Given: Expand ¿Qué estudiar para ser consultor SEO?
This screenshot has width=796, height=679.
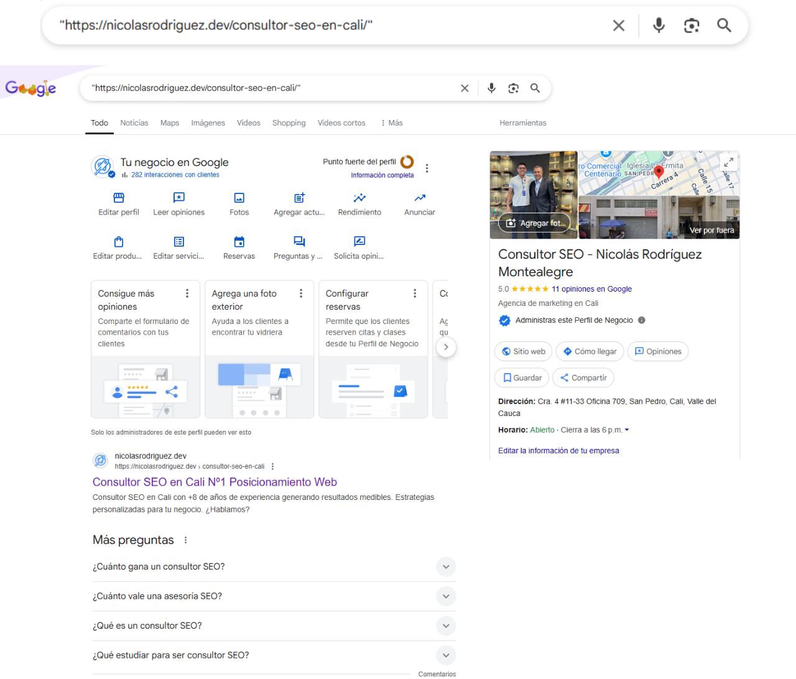Looking at the screenshot, I should tap(274, 655).
